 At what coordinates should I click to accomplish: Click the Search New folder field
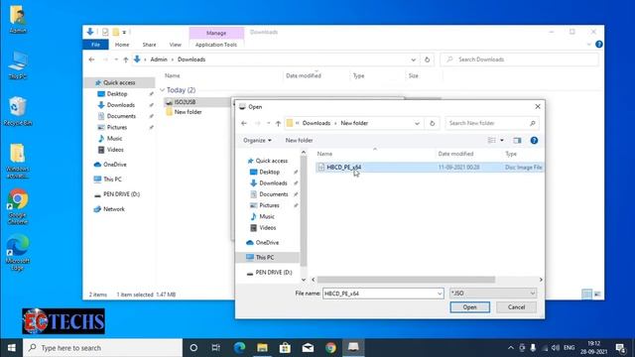[x=492, y=123]
